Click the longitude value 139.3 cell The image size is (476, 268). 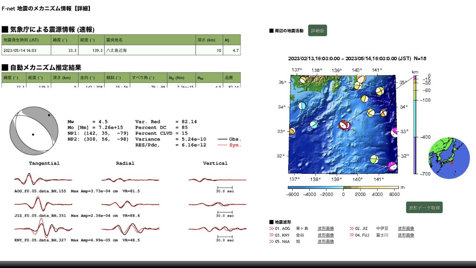coord(91,50)
